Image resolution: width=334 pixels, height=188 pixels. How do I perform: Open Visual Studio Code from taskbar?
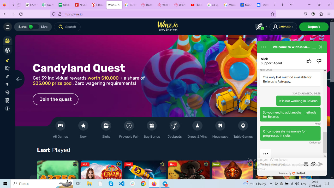[122, 184]
